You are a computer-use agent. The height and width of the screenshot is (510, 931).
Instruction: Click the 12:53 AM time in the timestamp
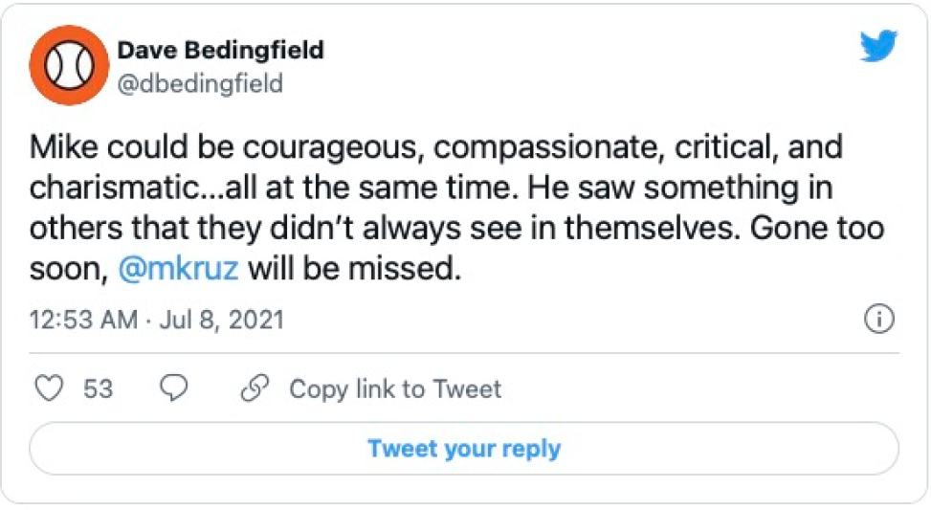[x=83, y=320]
